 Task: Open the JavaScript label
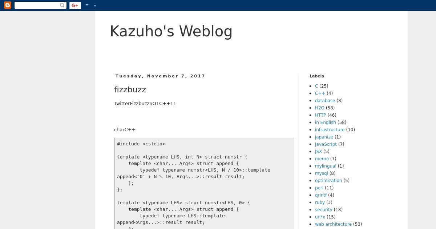326,144
